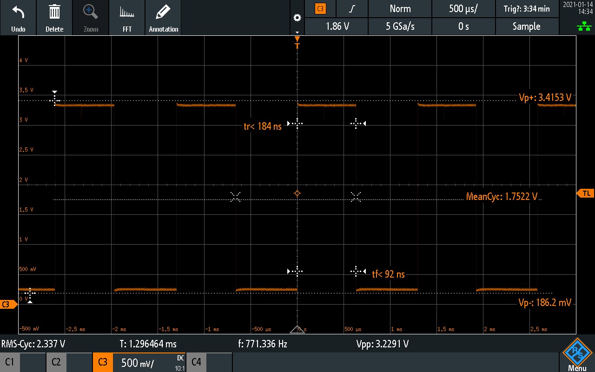This screenshot has width=595, height=372.
Task: Click the Delete trash can icon
Action: coord(54,13)
